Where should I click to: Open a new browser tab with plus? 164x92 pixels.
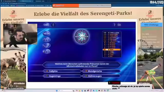click(50, 1)
